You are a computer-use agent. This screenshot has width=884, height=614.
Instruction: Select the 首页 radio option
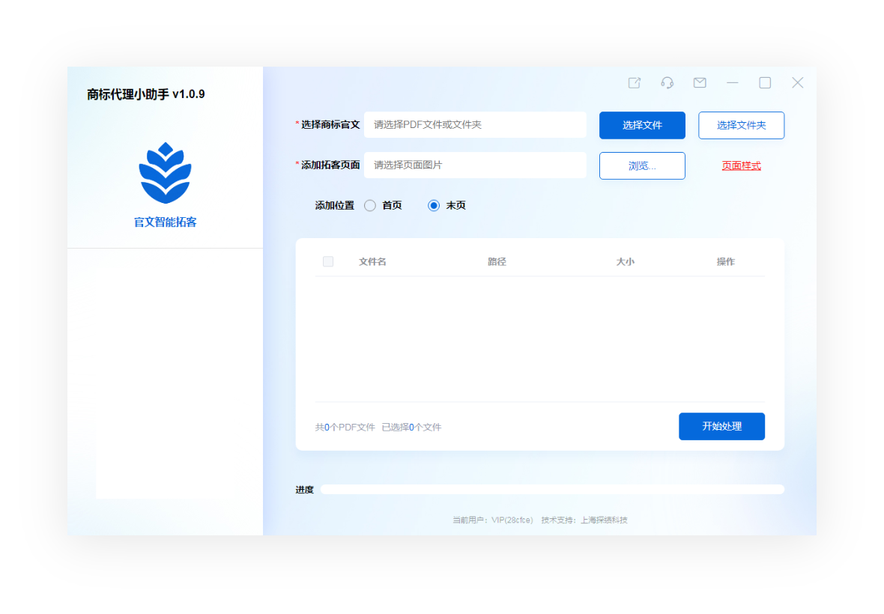[370, 206]
